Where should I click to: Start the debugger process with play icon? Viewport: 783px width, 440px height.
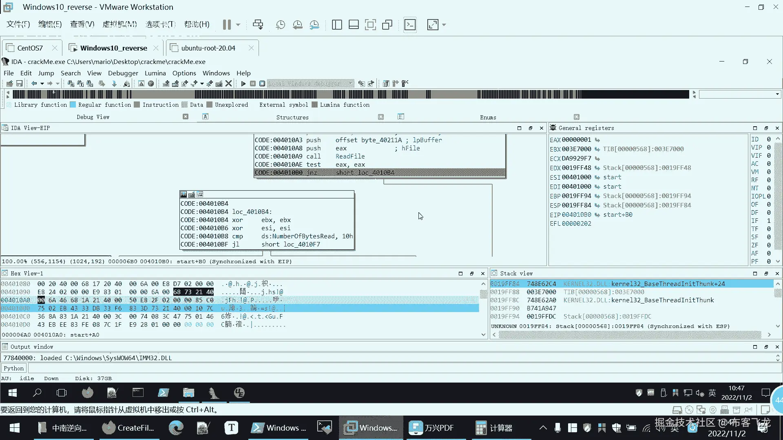pos(243,84)
